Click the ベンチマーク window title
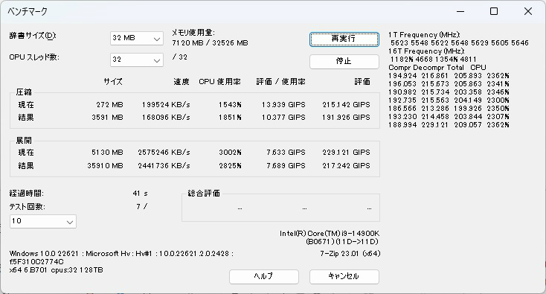This screenshot has height=294, width=546. [28, 11]
